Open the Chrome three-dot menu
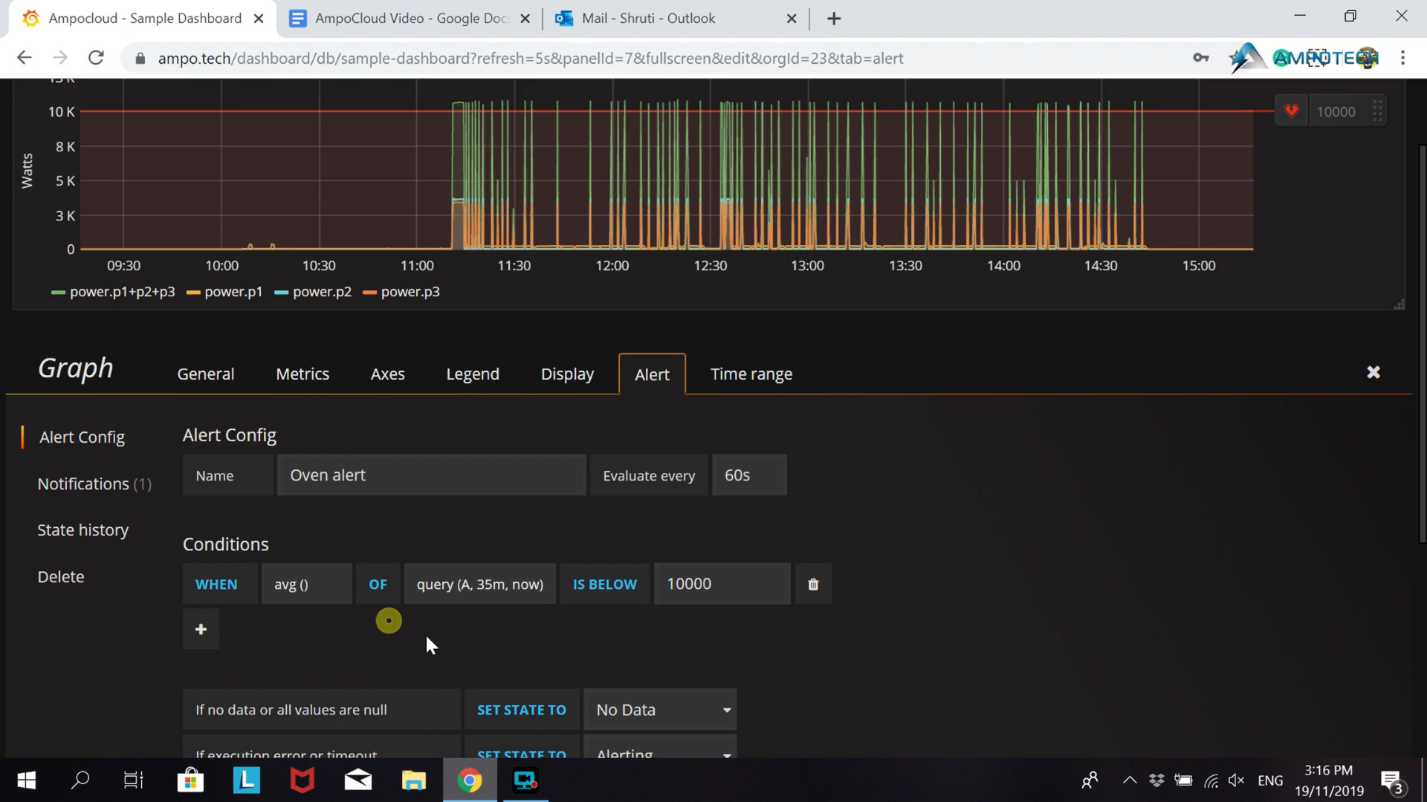Viewport: 1427px width, 802px height. point(1402,58)
